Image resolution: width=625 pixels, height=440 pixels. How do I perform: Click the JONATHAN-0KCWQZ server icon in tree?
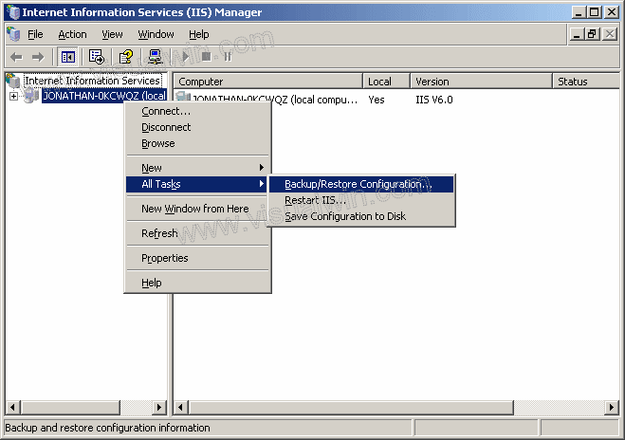pyautogui.click(x=31, y=96)
